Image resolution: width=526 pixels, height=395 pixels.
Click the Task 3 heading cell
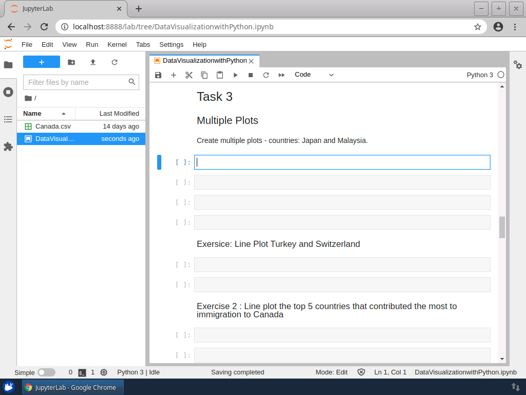point(215,97)
